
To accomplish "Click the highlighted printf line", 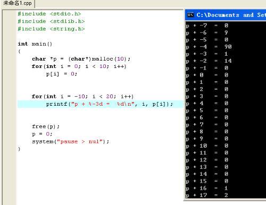I will pos(101,104).
